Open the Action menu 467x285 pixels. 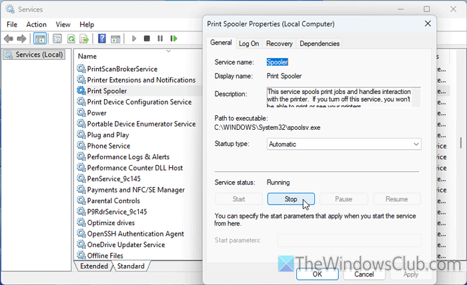36,25
